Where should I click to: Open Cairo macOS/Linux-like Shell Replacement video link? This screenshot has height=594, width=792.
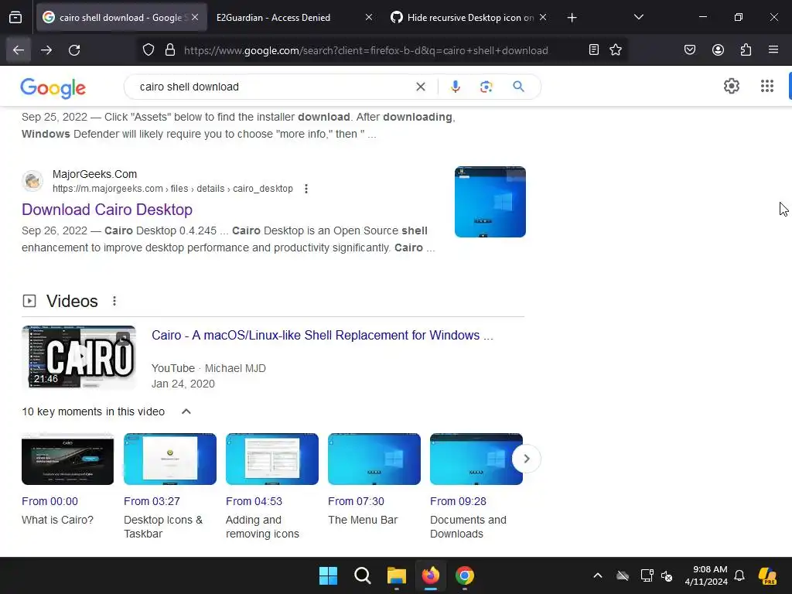pyautogui.click(x=323, y=336)
